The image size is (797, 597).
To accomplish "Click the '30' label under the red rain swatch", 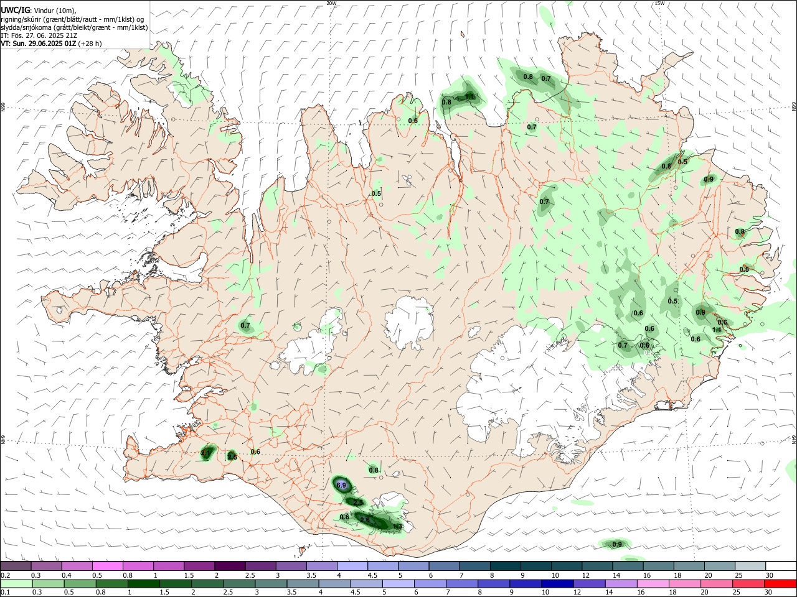I will (x=769, y=593).
